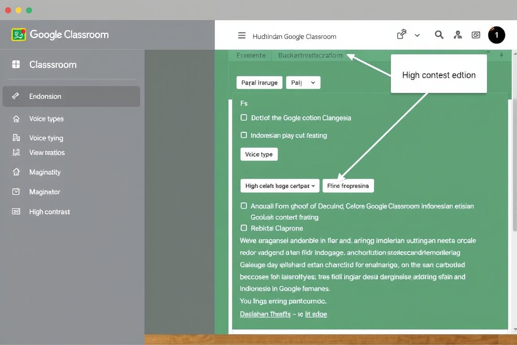
Task: Check the Detlof the Gogle cotion Clangesia box
Action: coord(244,118)
